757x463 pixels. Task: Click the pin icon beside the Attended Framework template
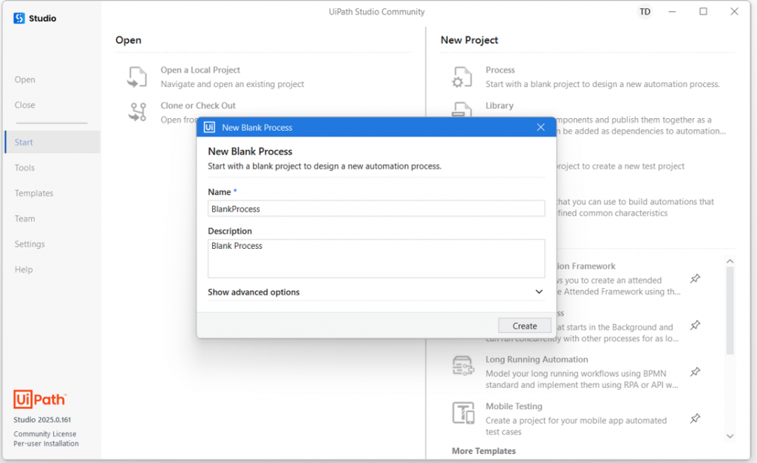tap(695, 279)
